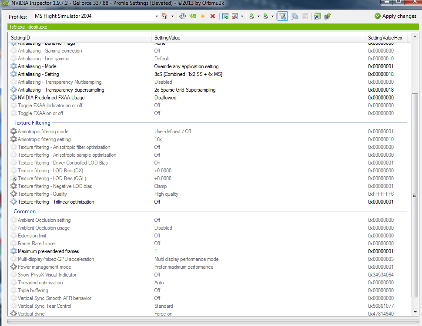This screenshot has height=326, width=422.
Task: Click gear icon beside Maximum pre-rendered frames
Action: coord(13,251)
